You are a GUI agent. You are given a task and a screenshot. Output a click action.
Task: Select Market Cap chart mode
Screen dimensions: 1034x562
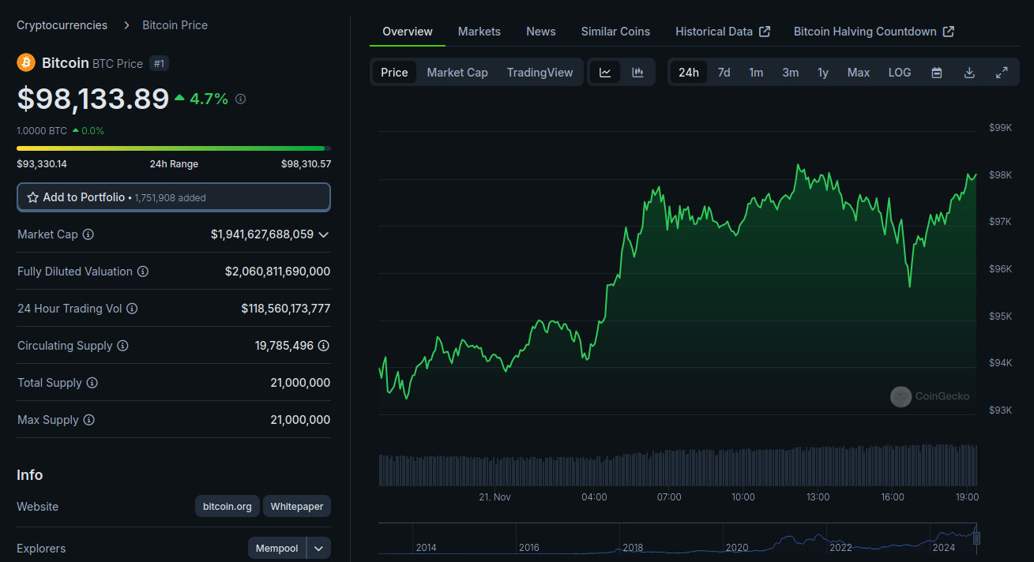[x=457, y=73]
